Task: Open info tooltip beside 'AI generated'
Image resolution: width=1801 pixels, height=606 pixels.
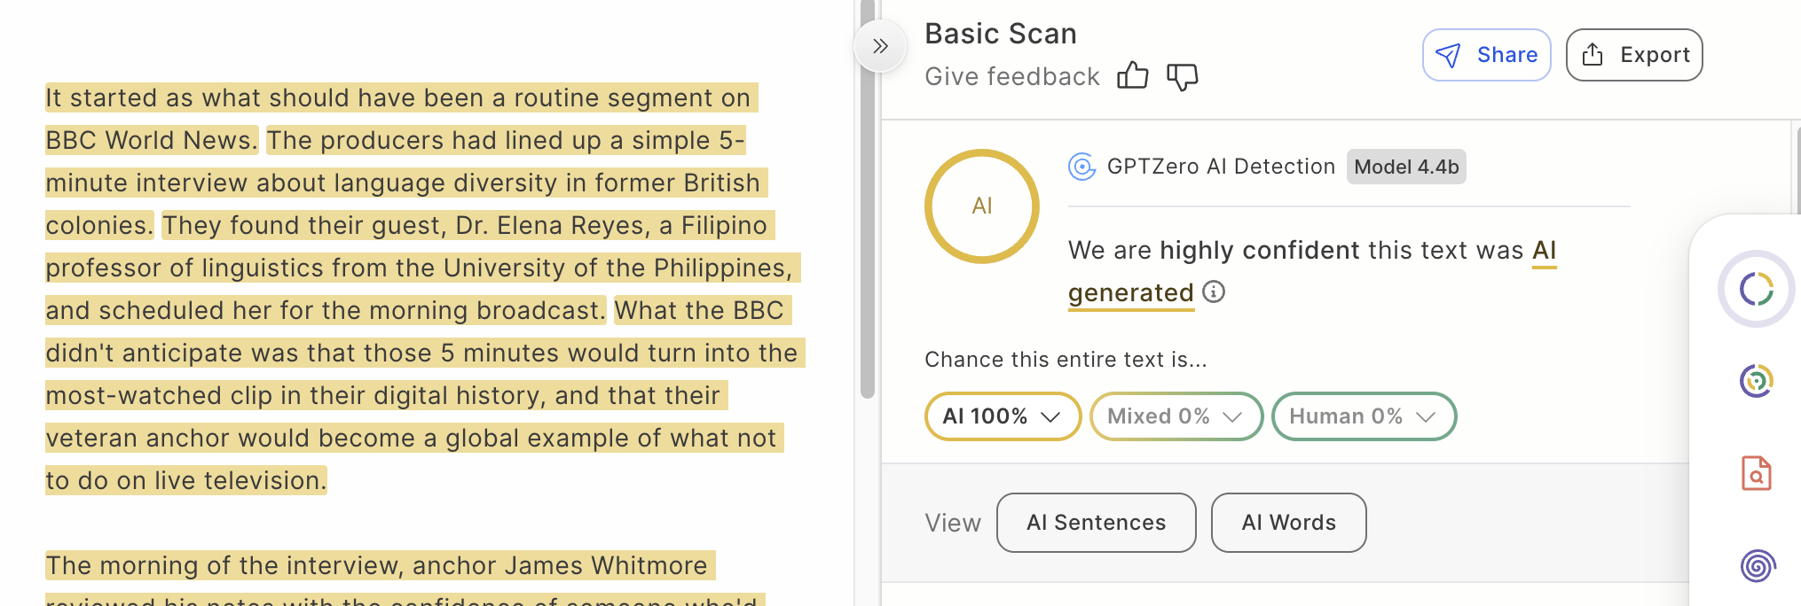Action: click(1214, 291)
